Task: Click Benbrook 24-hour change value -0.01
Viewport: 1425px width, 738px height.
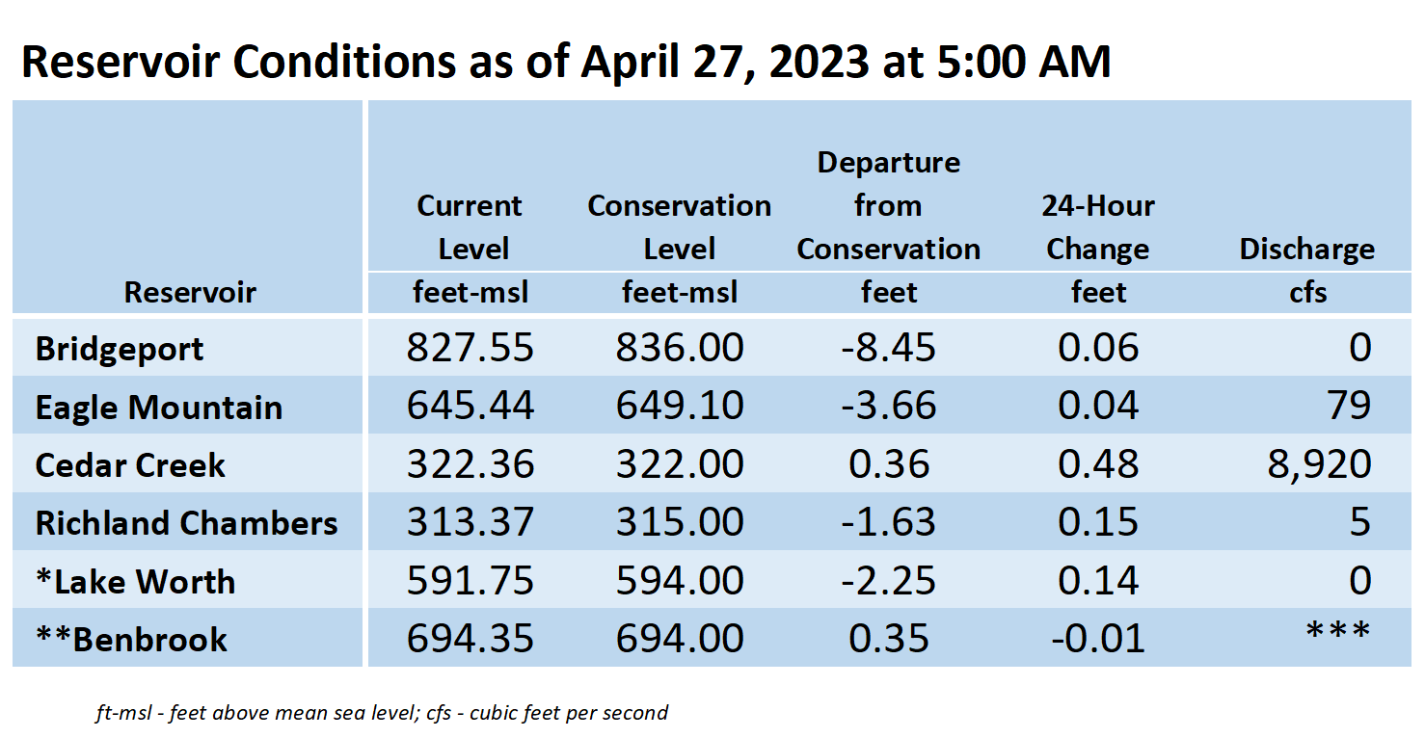Action: tap(1097, 638)
